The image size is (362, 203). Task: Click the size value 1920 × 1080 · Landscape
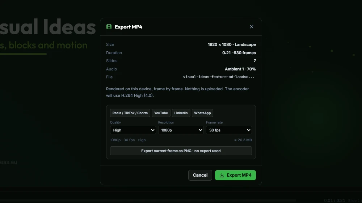click(232, 44)
